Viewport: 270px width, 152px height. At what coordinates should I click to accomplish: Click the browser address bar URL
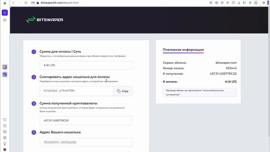coord(59,3)
